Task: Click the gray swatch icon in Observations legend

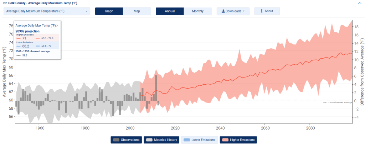Action: (x=116, y=140)
